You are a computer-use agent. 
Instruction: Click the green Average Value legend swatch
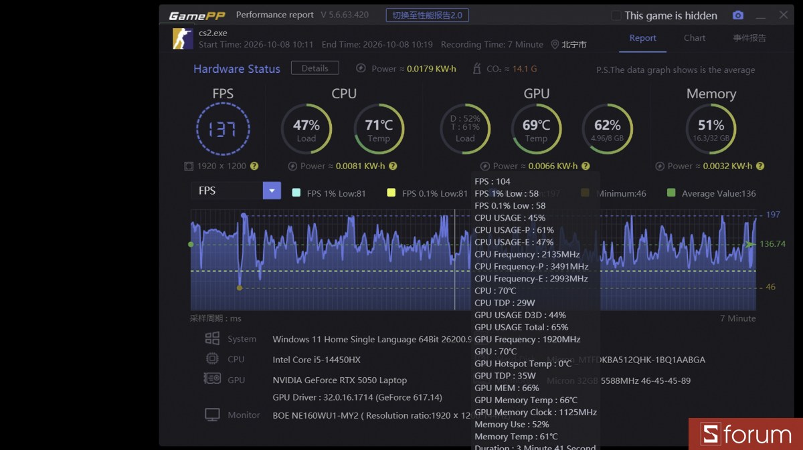click(x=671, y=193)
